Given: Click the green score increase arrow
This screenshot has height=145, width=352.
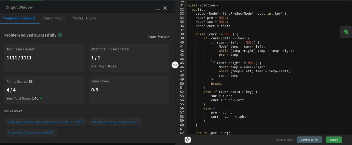Looking at the screenshot, I should (x=41, y=99).
